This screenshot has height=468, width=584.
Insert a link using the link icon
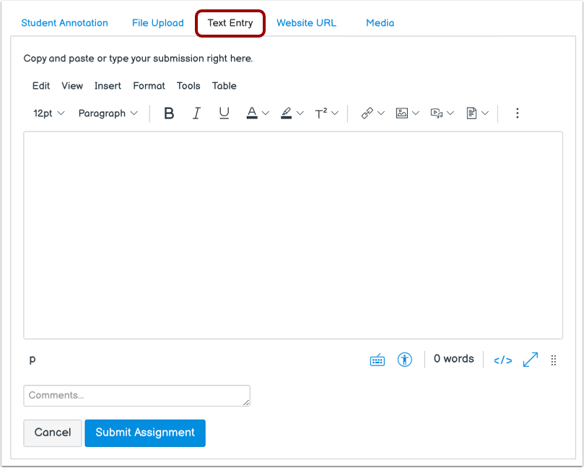pyautogui.click(x=370, y=113)
